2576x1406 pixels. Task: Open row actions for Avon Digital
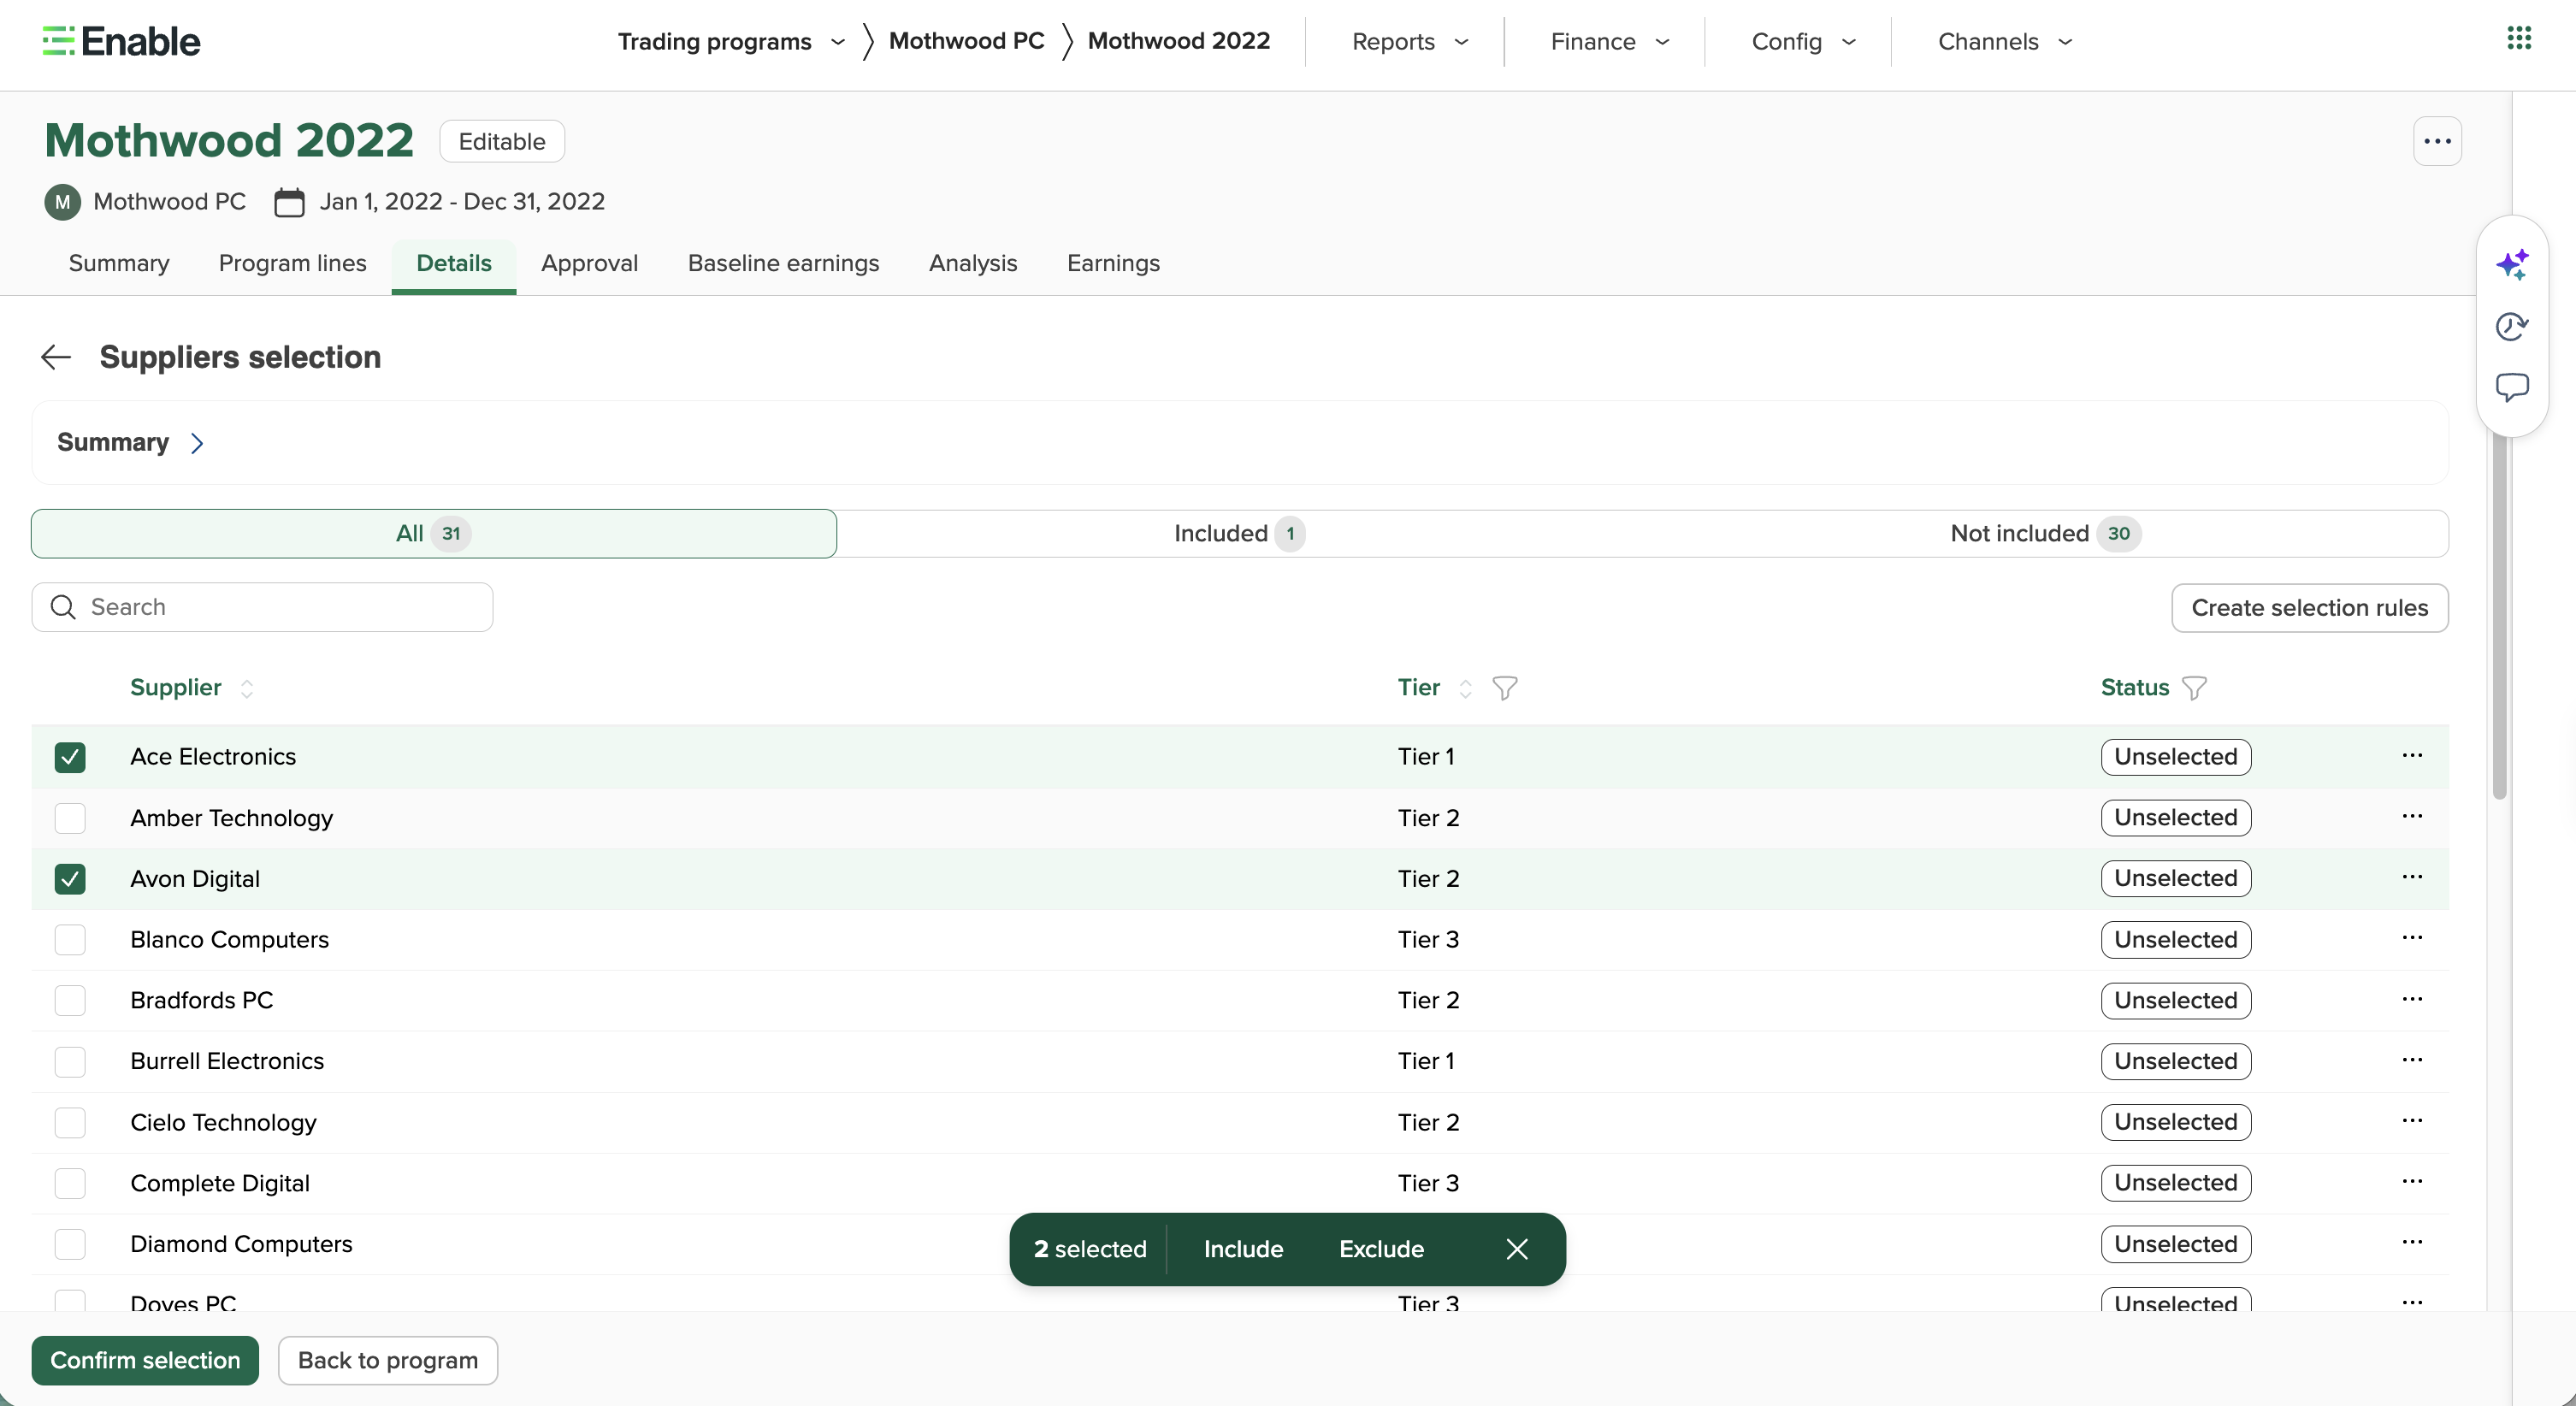pyautogui.click(x=2412, y=877)
